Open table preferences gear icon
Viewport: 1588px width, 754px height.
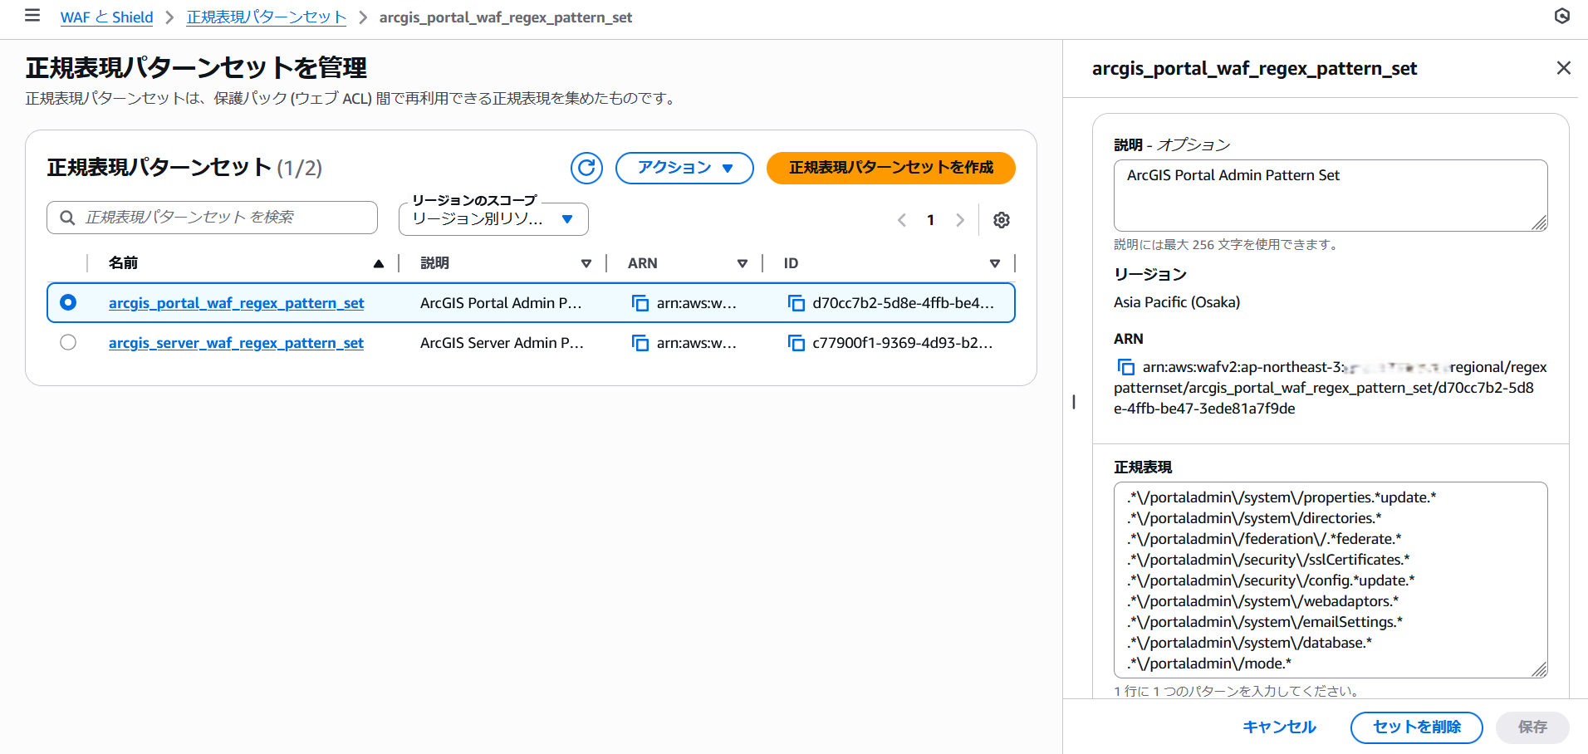pos(1002,220)
